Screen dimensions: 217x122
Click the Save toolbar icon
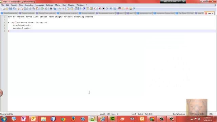[11, 8]
